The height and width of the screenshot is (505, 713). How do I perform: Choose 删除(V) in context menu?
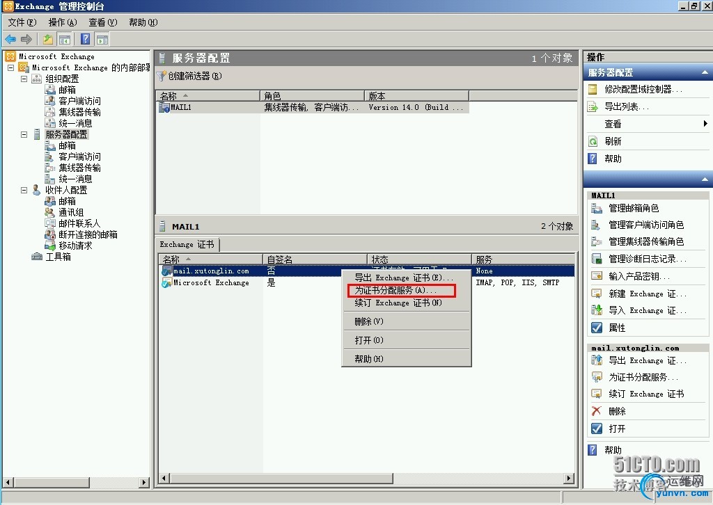[x=406, y=321]
